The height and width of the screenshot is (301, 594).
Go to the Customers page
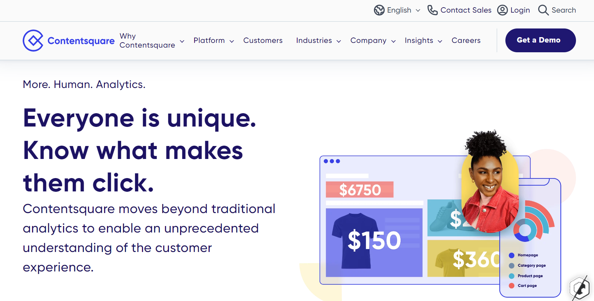[x=263, y=40]
